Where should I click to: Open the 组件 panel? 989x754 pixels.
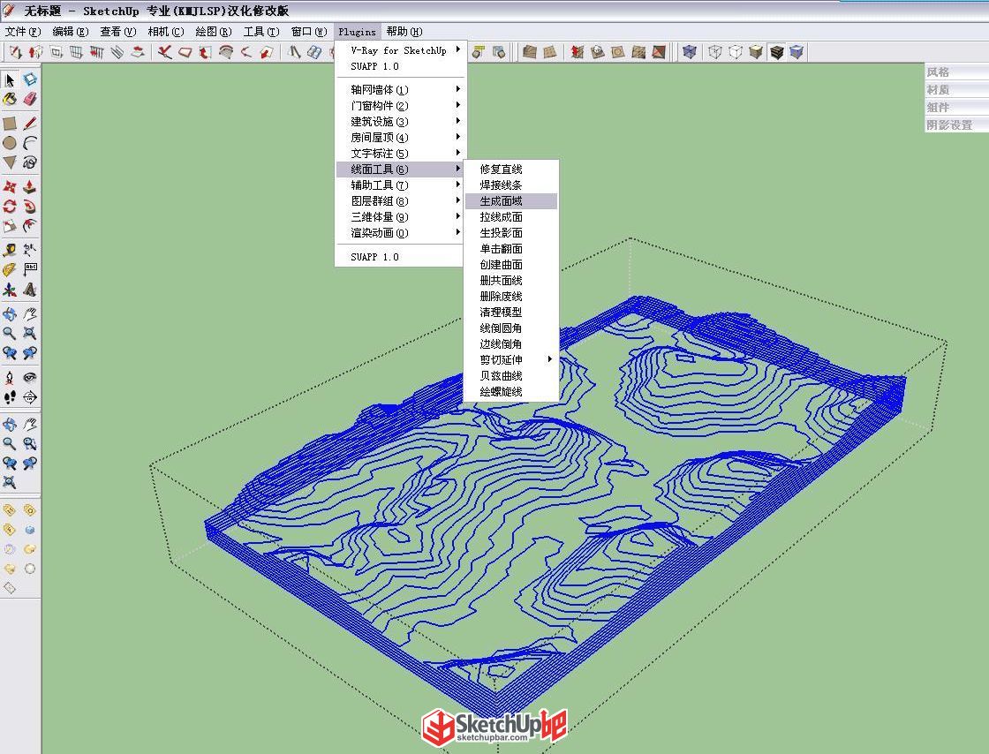pyautogui.click(x=956, y=108)
